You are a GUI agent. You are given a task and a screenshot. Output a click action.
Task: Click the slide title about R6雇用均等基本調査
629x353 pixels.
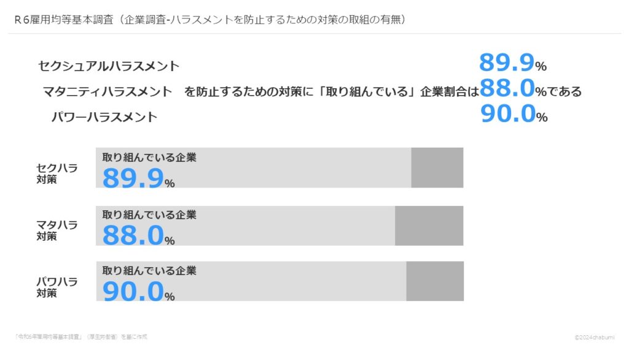pos(209,20)
